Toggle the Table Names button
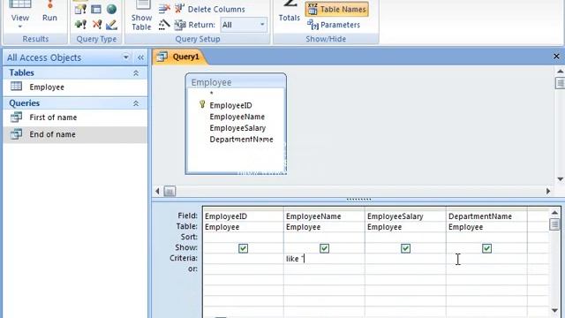Screen dimensions: 565x318 [337, 9]
